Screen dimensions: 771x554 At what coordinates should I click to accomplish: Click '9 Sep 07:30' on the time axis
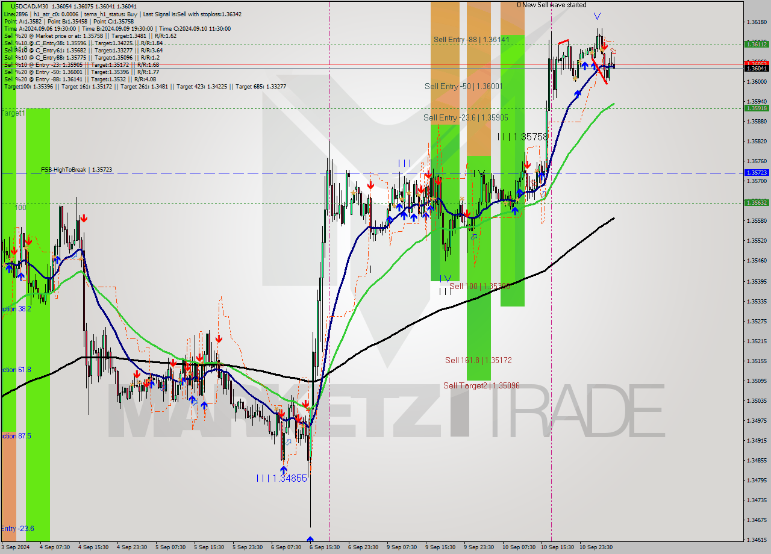coord(402,547)
